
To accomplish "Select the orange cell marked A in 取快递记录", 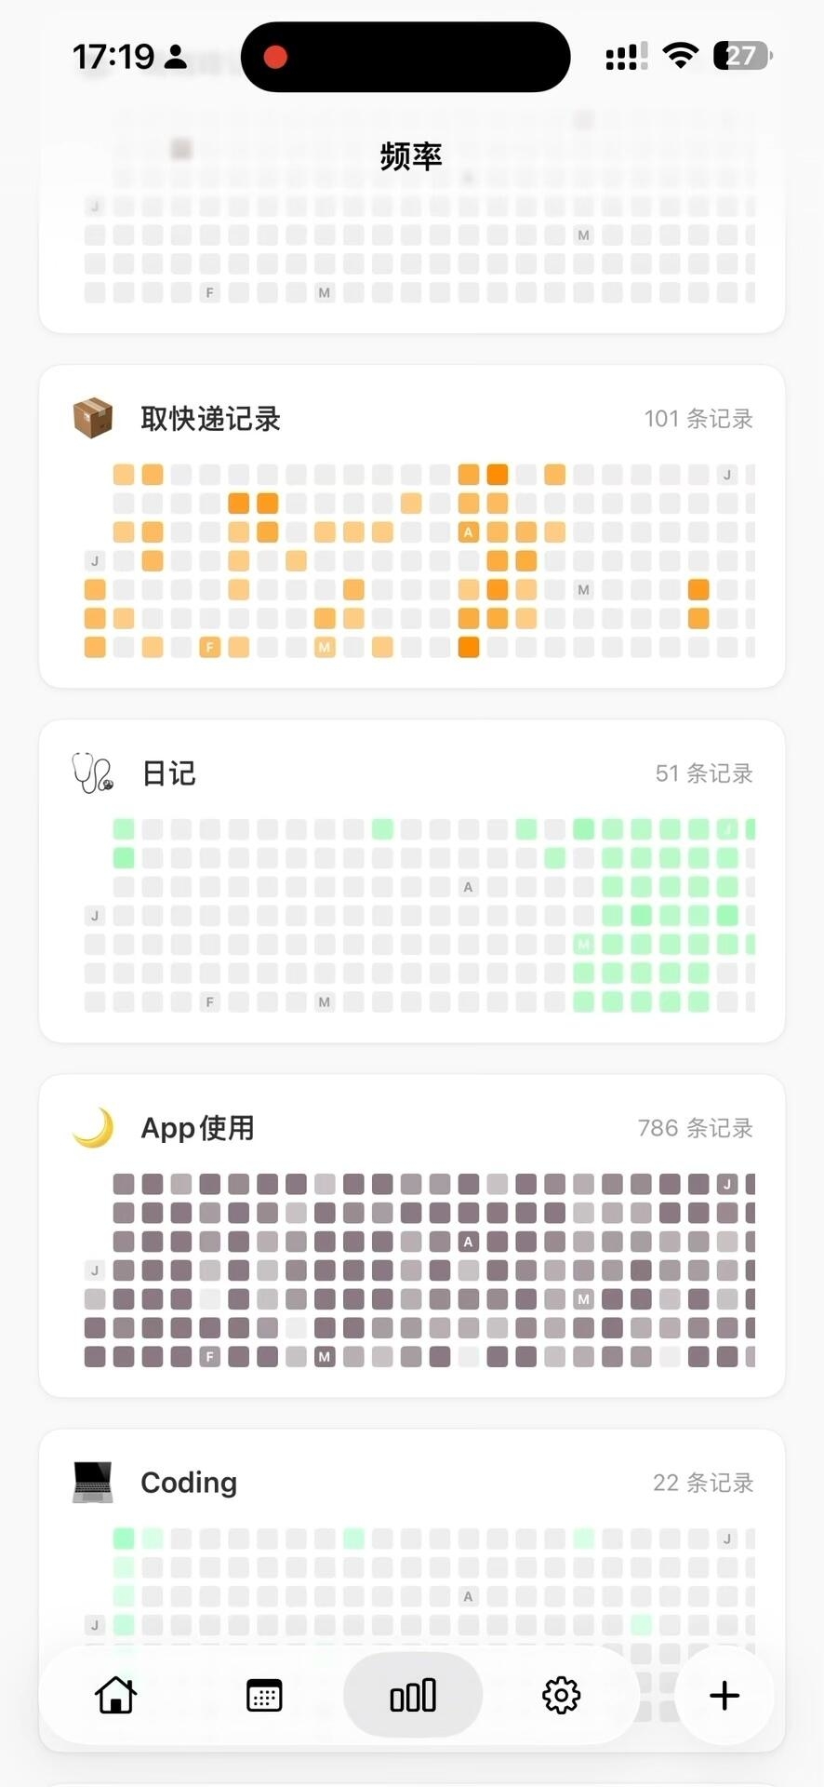I will pos(468,532).
